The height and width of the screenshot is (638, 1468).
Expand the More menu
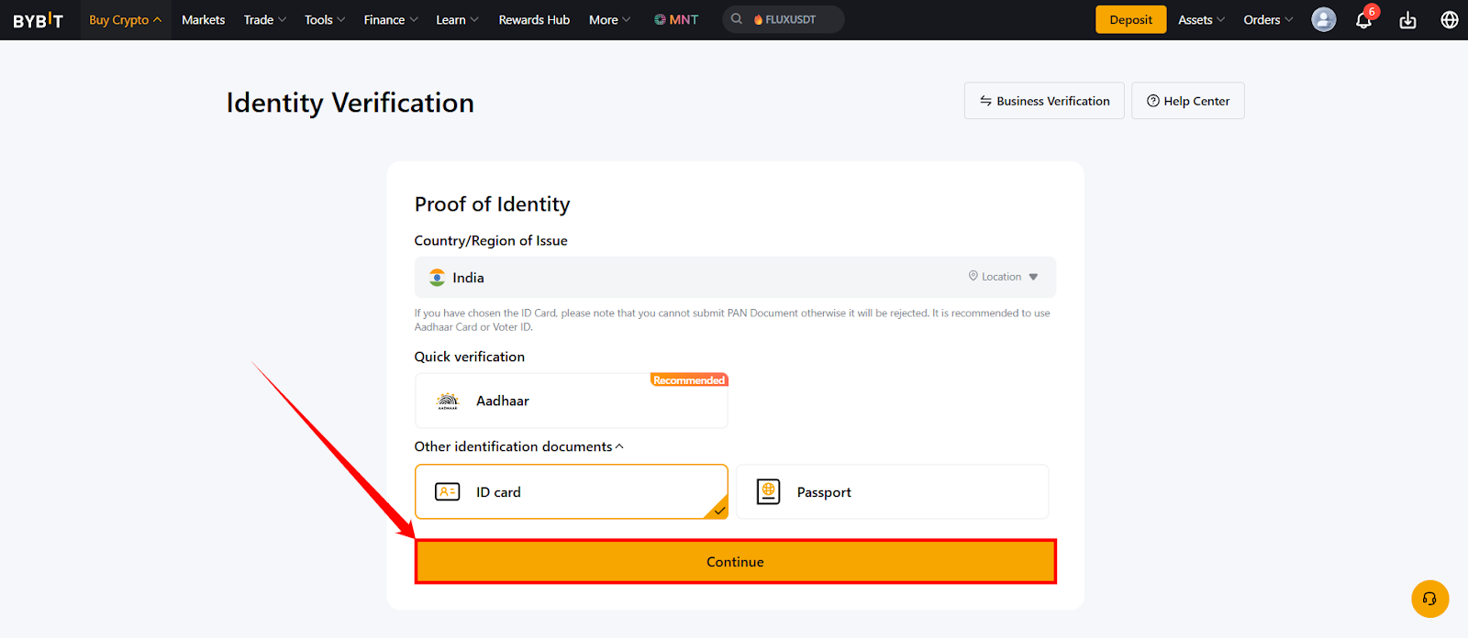(609, 20)
